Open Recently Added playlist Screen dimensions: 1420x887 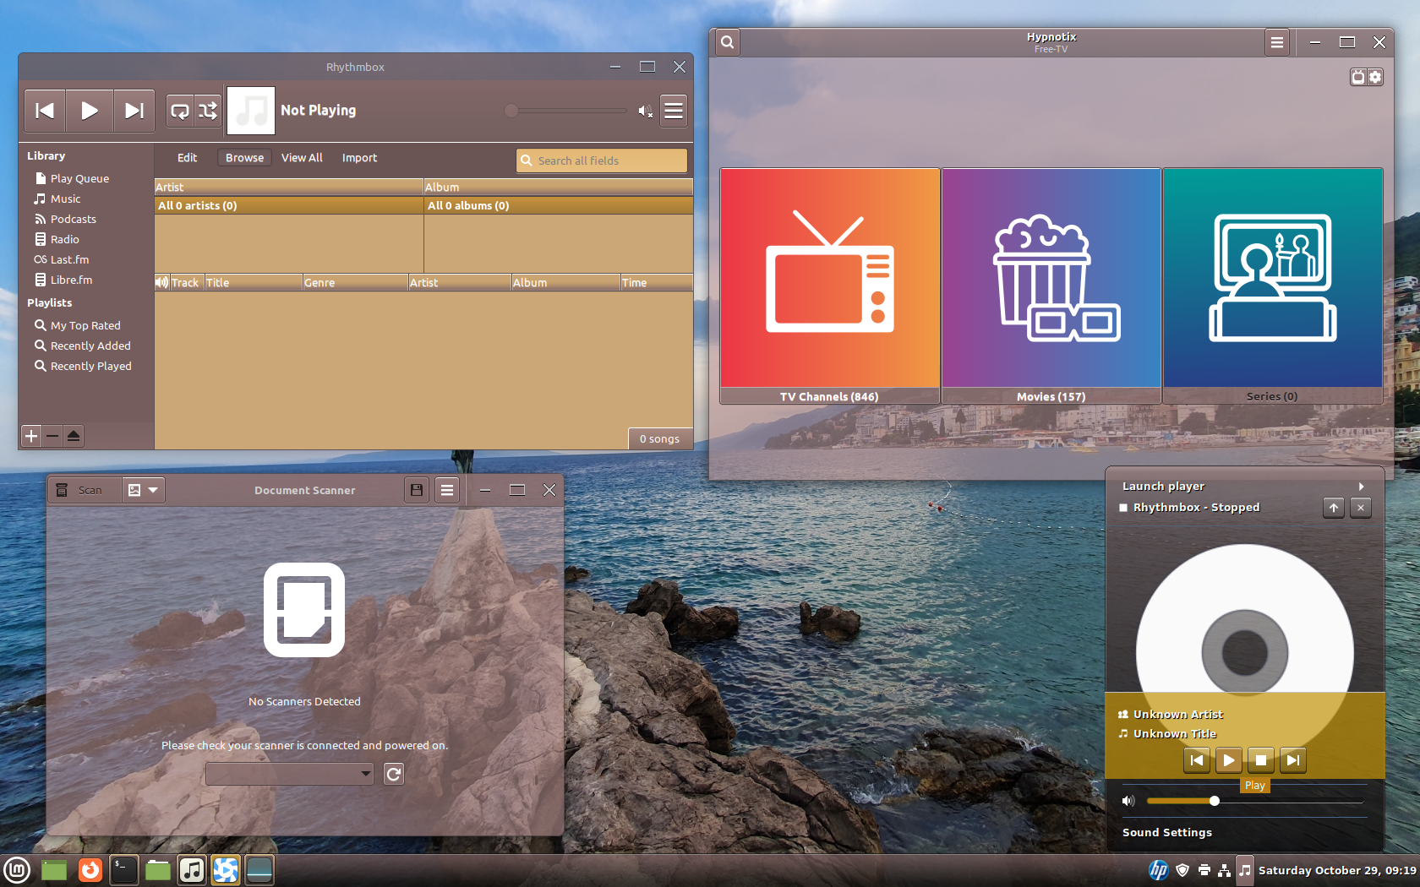click(x=90, y=346)
